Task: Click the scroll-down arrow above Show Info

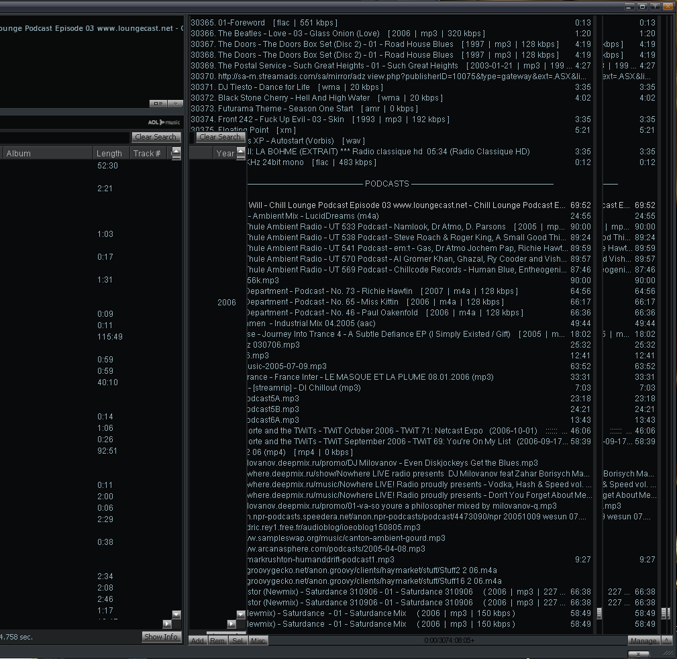Action: (x=176, y=615)
